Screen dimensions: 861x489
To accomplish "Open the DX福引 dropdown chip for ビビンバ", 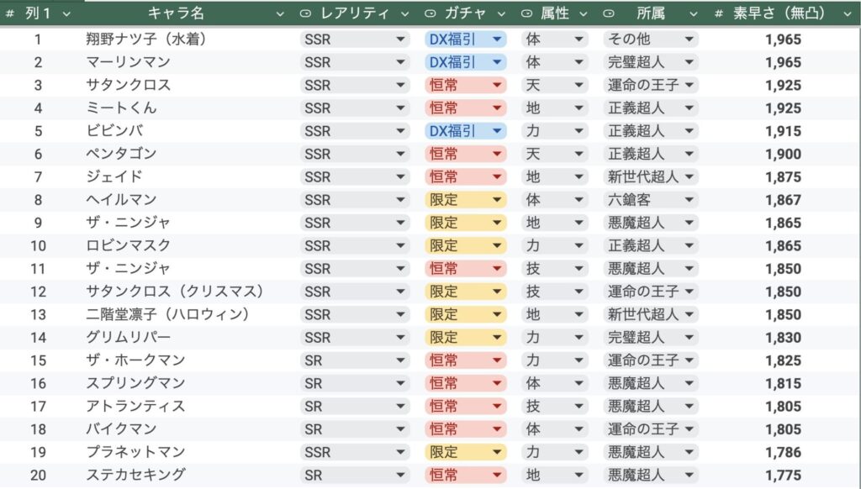I will 466,131.
